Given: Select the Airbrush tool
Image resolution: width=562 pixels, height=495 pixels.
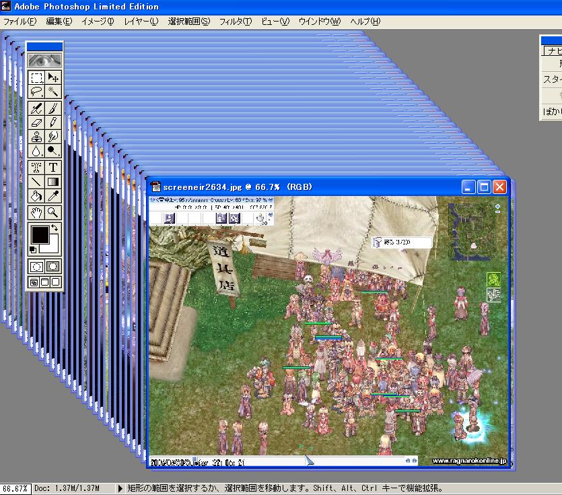Looking at the screenshot, I should coord(36,108).
